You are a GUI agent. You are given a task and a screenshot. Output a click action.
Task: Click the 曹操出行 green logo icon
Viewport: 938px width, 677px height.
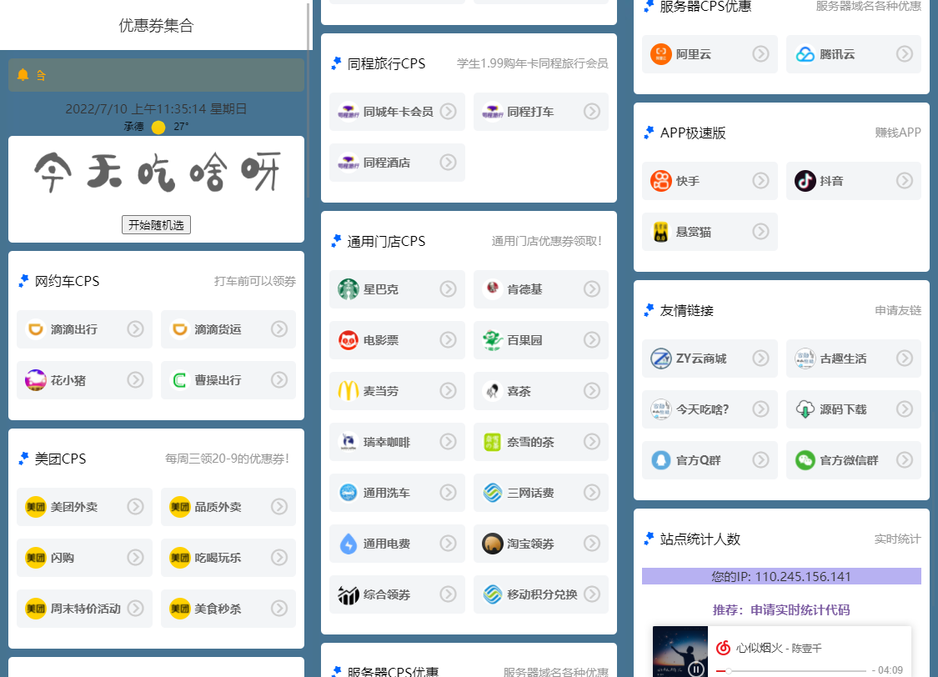coord(179,379)
